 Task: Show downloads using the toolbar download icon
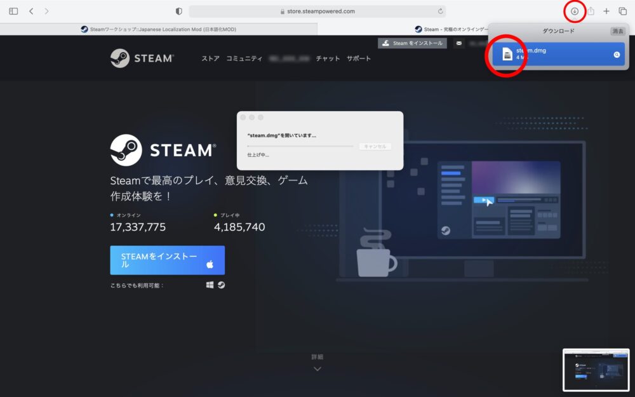click(x=574, y=11)
